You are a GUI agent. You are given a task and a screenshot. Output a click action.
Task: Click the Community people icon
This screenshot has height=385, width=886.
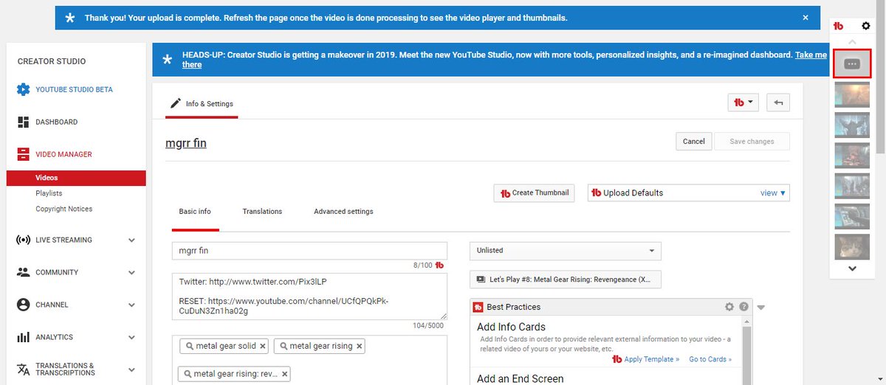(x=23, y=272)
